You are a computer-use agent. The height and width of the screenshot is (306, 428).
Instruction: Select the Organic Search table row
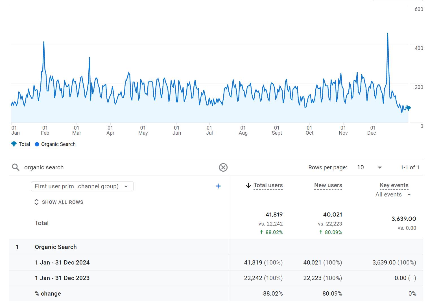coord(56,247)
